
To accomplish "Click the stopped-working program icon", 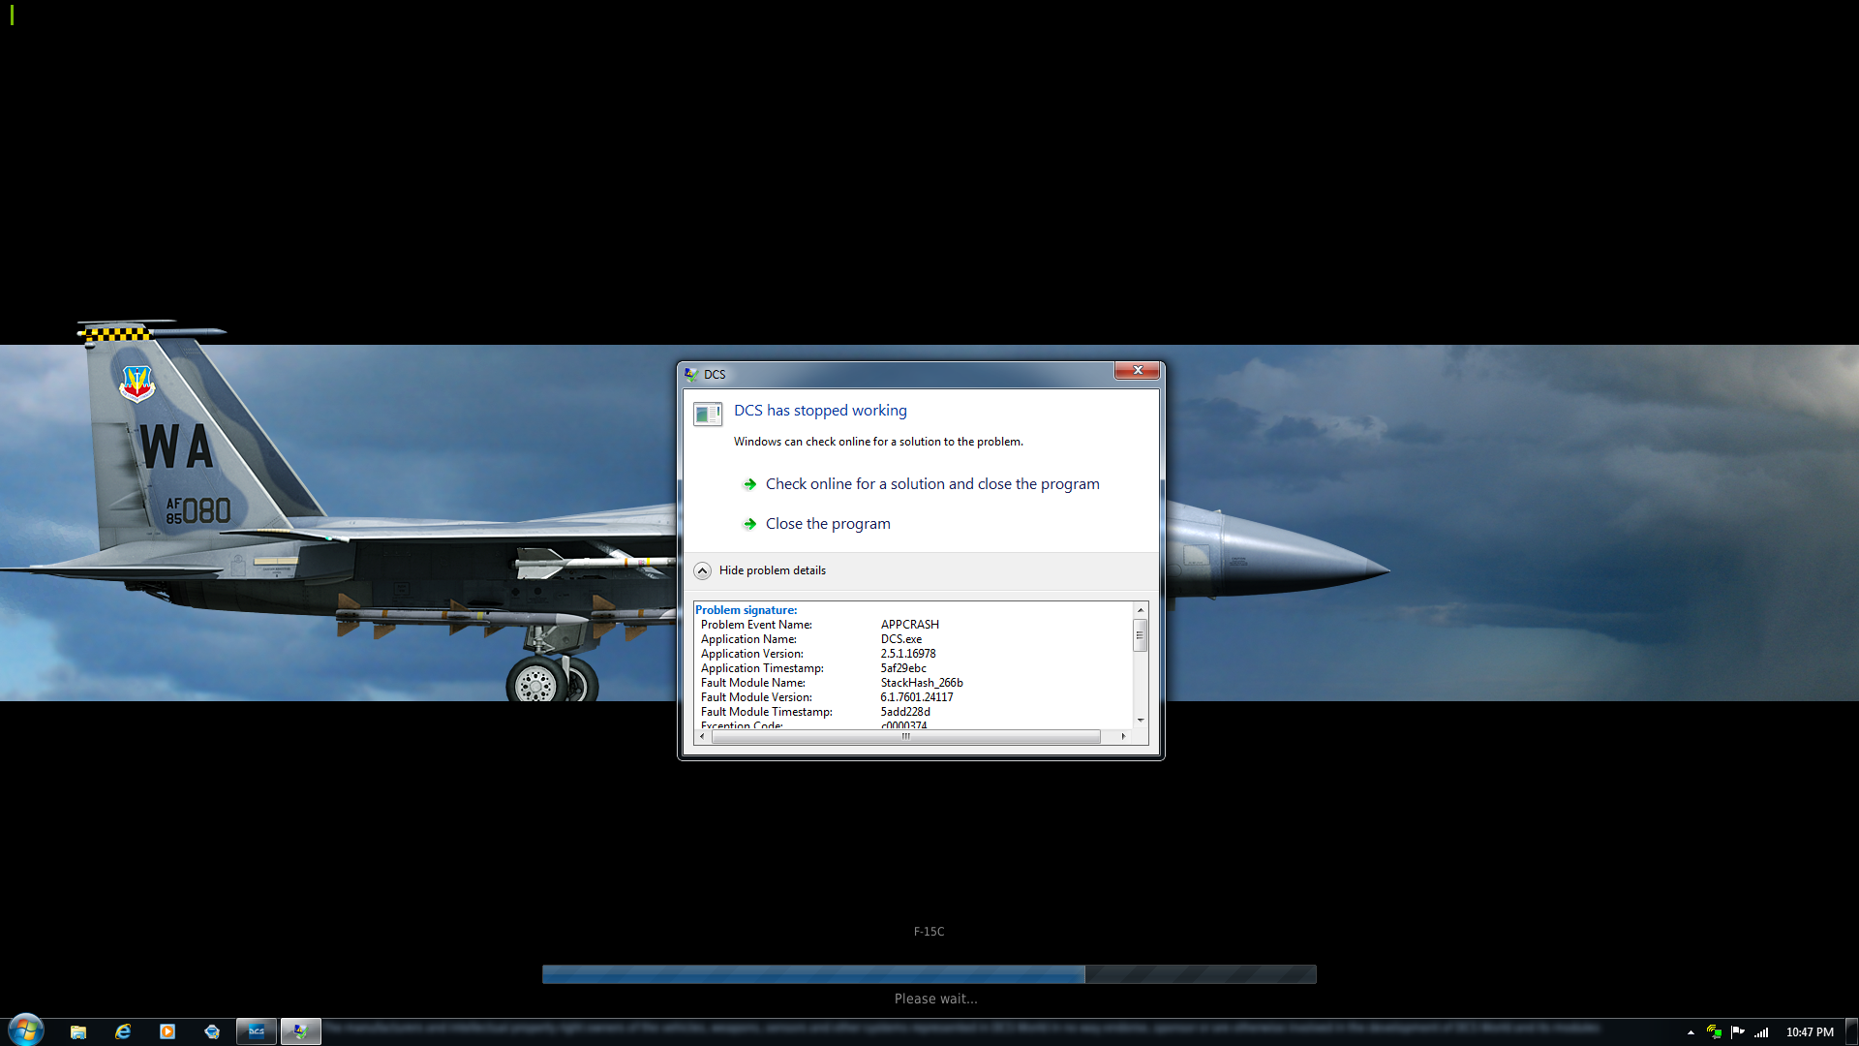I will point(708,415).
